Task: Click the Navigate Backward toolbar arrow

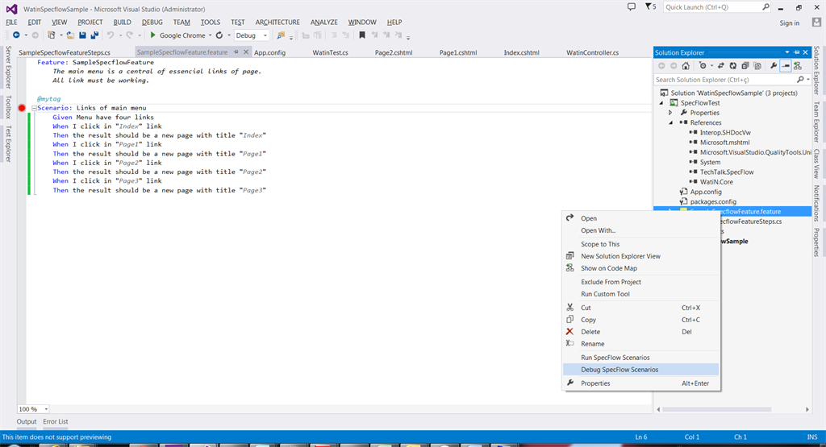Action: click(16, 35)
